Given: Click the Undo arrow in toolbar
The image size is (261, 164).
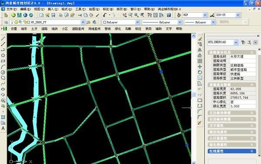Looking at the screenshot, I should [105, 15].
